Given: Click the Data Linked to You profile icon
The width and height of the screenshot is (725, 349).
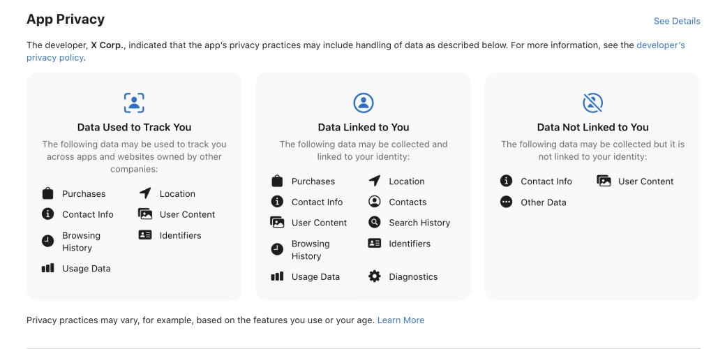Looking at the screenshot, I should (x=363, y=103).
